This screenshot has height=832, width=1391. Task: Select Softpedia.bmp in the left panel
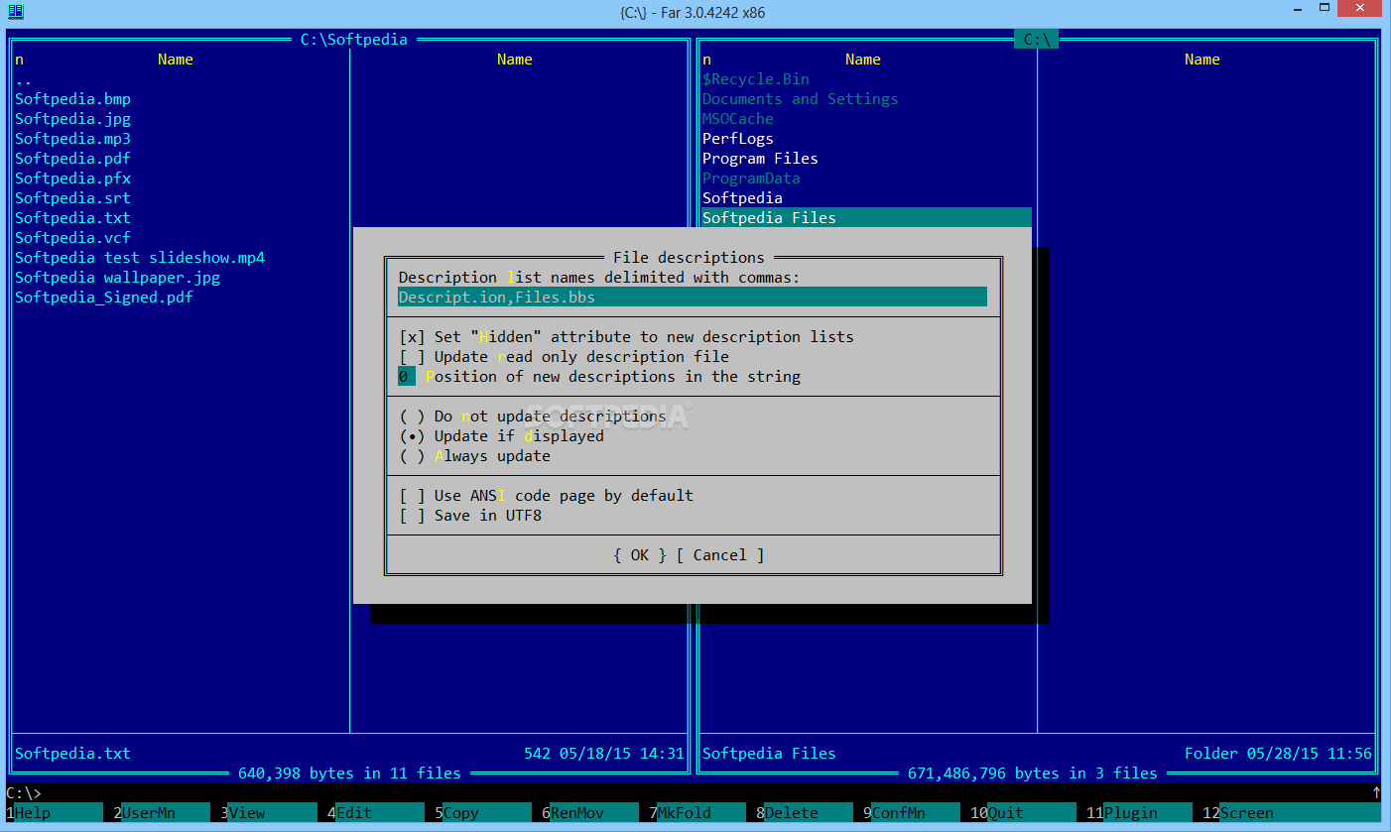point(72,99)
